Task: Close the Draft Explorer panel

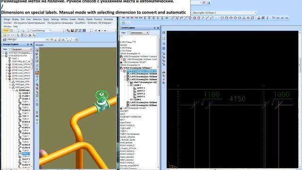Action: pos(158,28)
